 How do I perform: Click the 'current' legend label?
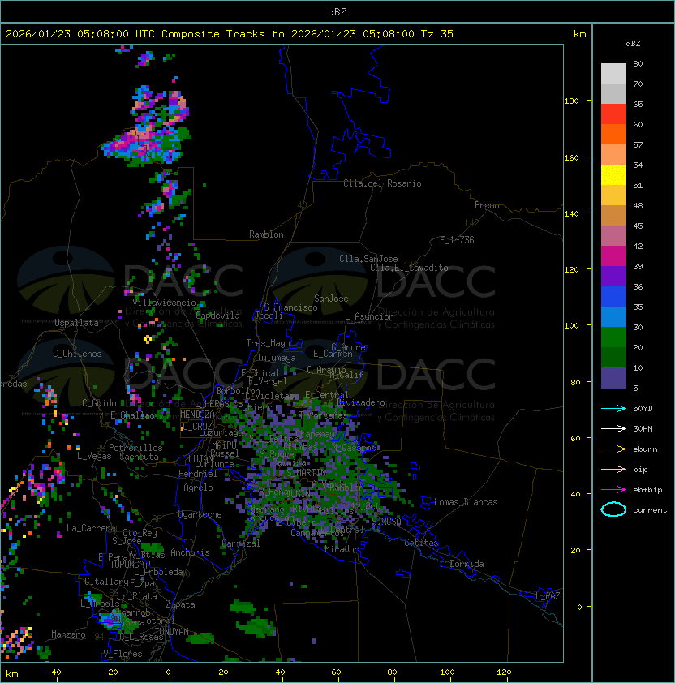(650, 509)
